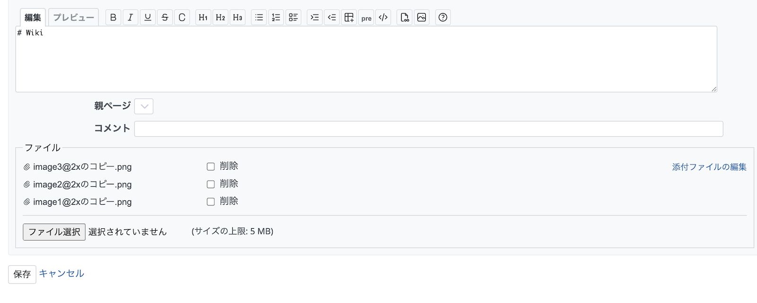Insert a numbered list

276,17
